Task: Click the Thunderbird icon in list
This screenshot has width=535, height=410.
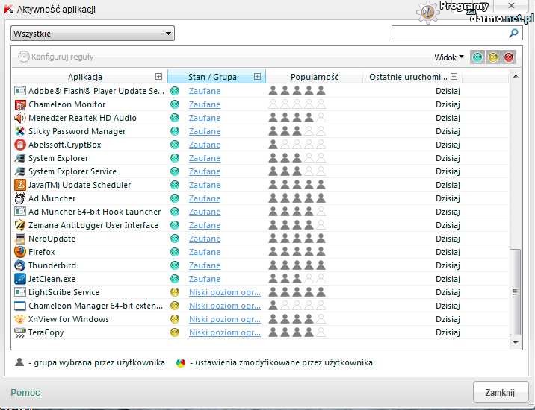Action: point(20,265)
